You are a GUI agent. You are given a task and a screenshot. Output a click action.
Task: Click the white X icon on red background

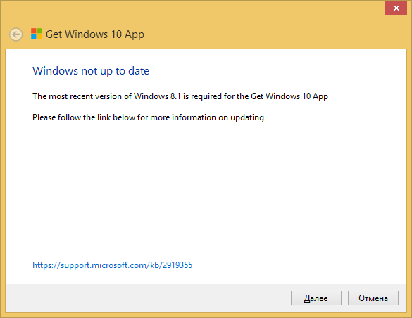[397, 8]
